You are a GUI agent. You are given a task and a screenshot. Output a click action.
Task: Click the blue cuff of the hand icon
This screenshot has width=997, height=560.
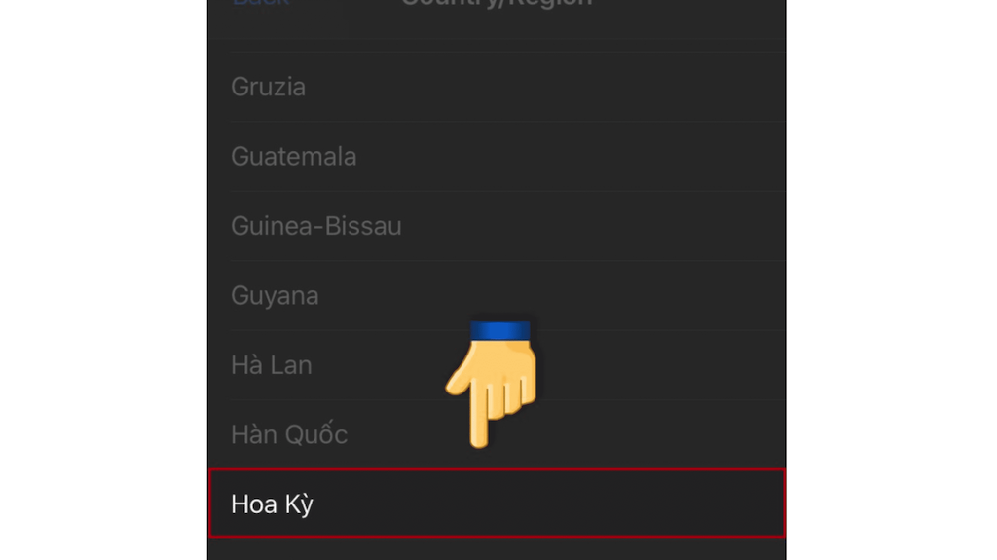tap(499, 330)
